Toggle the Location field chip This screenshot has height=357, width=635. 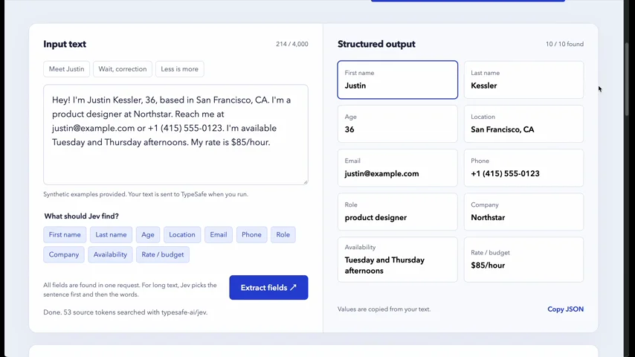click(182, 234)
